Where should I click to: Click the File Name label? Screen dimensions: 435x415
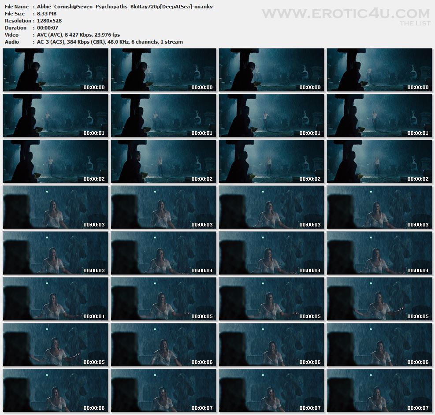(x=17, y=7)
